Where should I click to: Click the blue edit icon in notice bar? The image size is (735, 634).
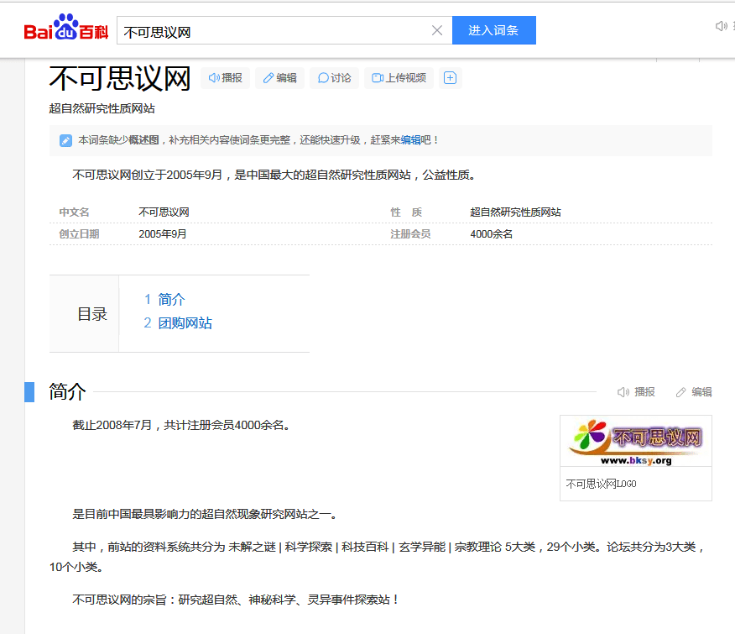tap(65, 140)
